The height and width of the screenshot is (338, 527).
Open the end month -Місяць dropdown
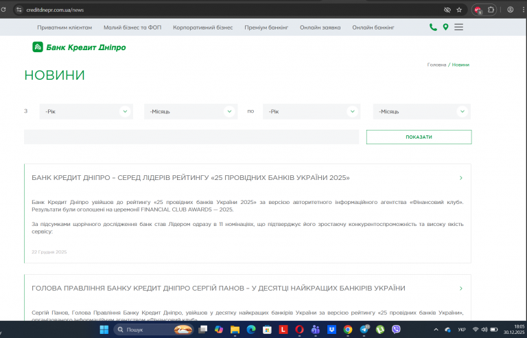click(x=422, y=111)
